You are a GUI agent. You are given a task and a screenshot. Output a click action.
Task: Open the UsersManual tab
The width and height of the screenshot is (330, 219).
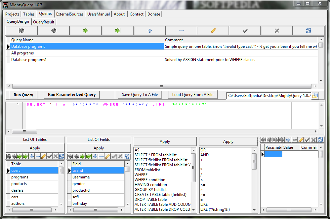(x=99, y=14)
